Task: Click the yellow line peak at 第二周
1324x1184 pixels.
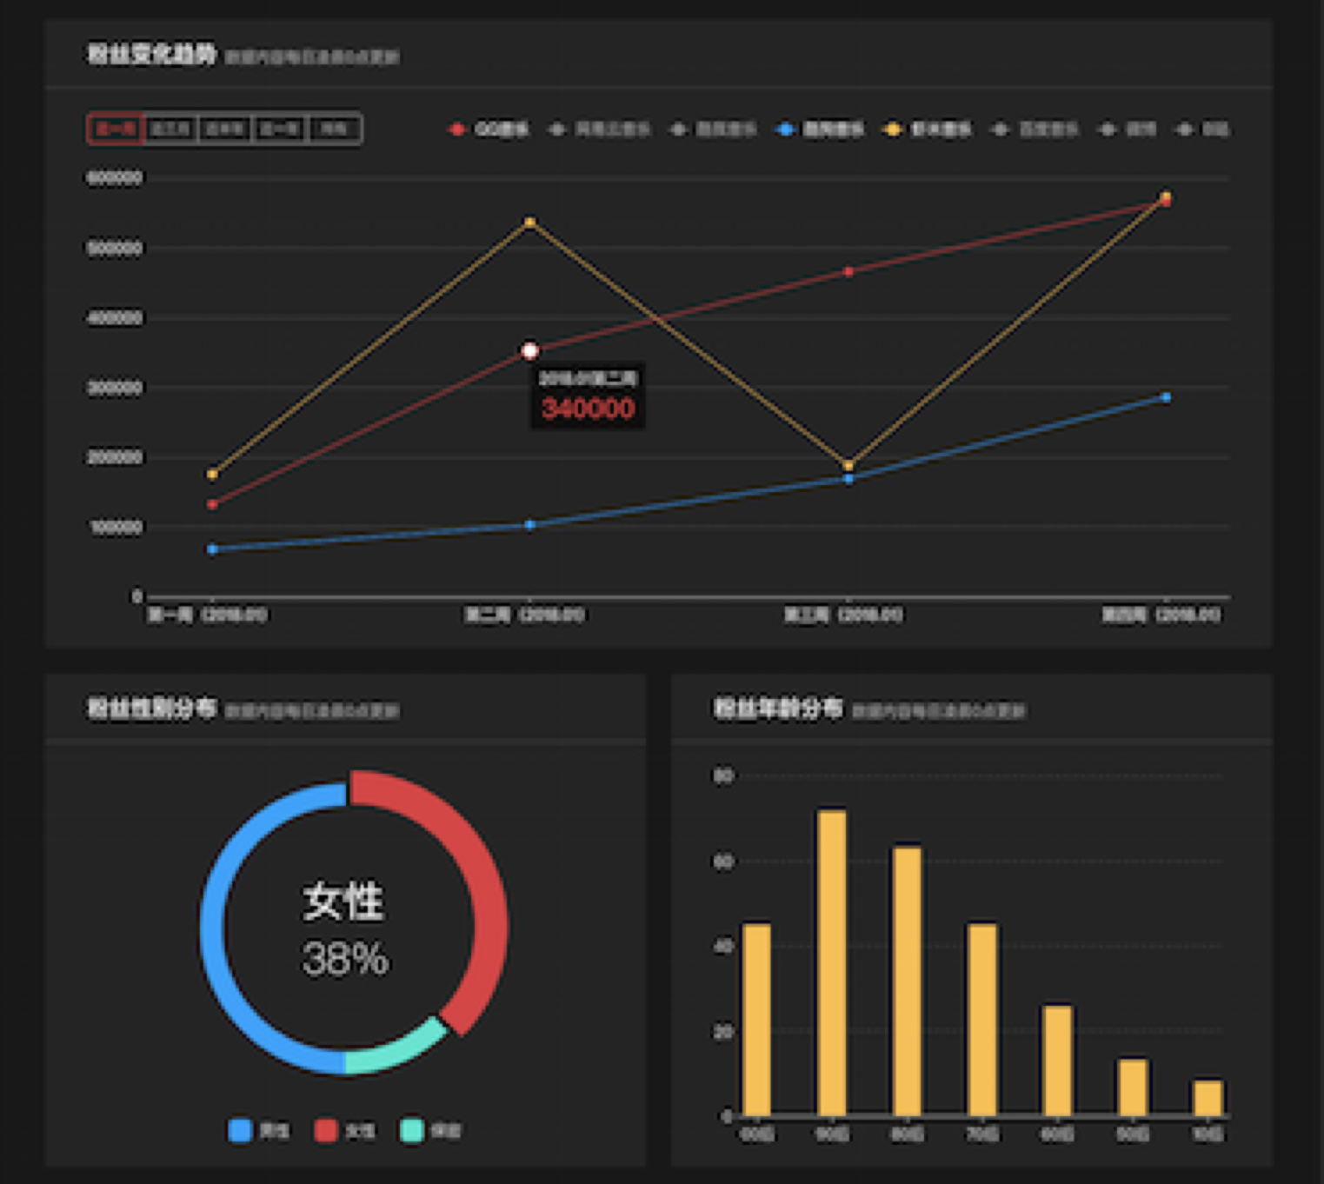Action: (x=530, y=223)
